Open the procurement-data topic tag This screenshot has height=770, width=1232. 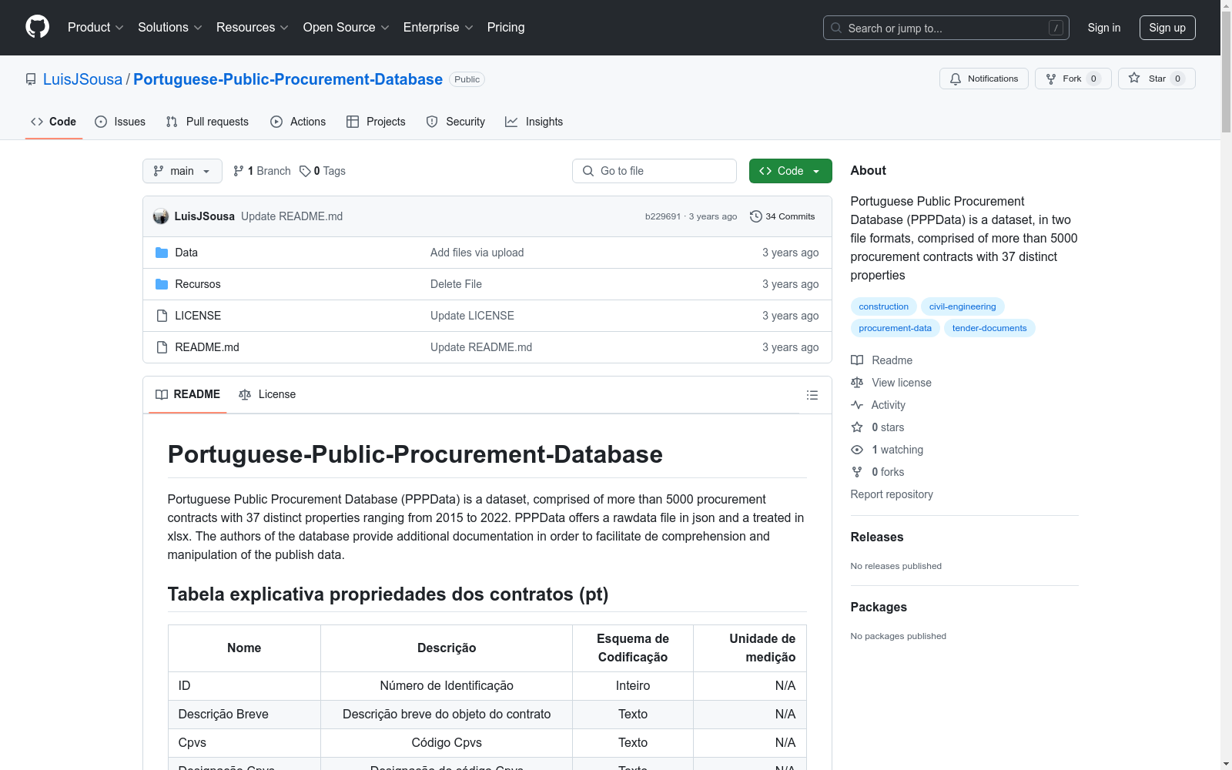(896, 328)
